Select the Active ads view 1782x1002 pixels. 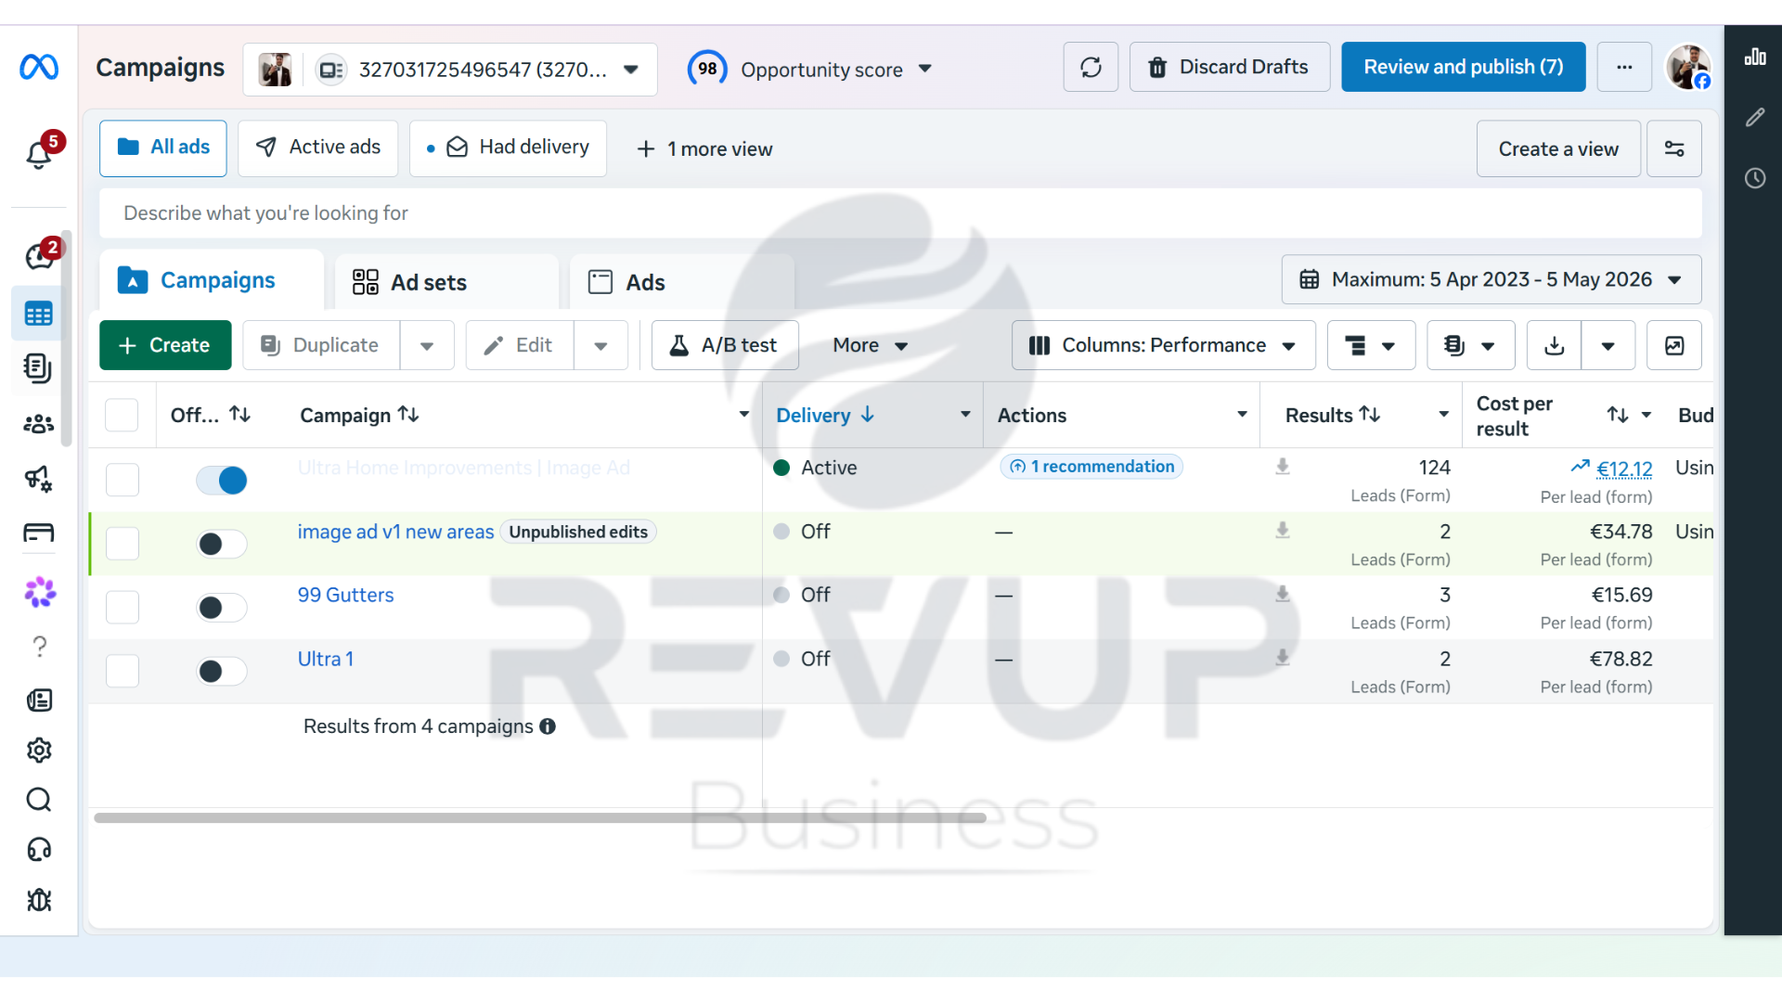click(x=318, y=148)
